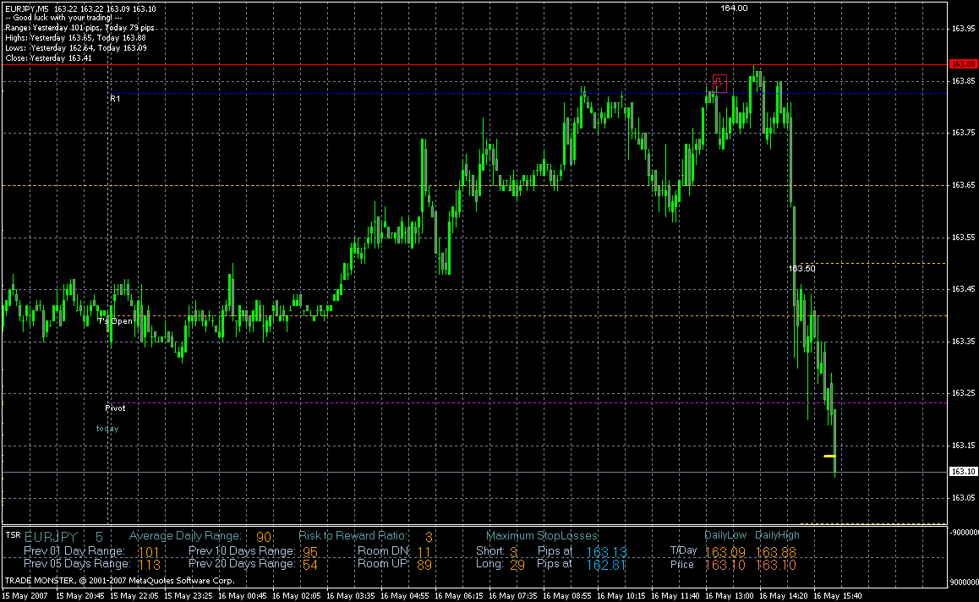Click '16 May 11:40' on time axis
This screenshot has width=979, height=602.
[x=675, y=596]
